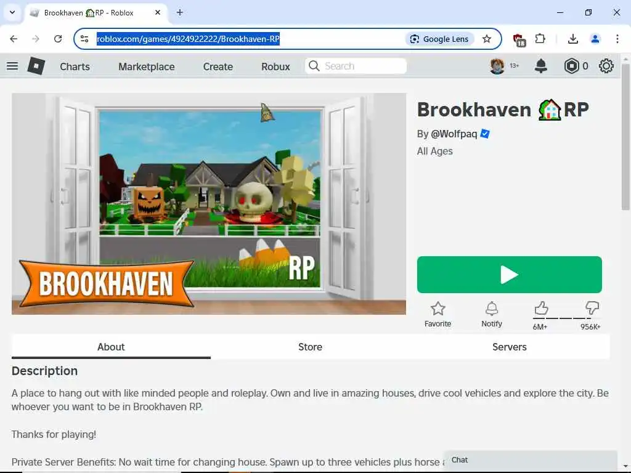Screen dimensions: 631x473
Task: Open the Chat panel at the bottom
Action: pyautogui.click(x=530, y=459)
